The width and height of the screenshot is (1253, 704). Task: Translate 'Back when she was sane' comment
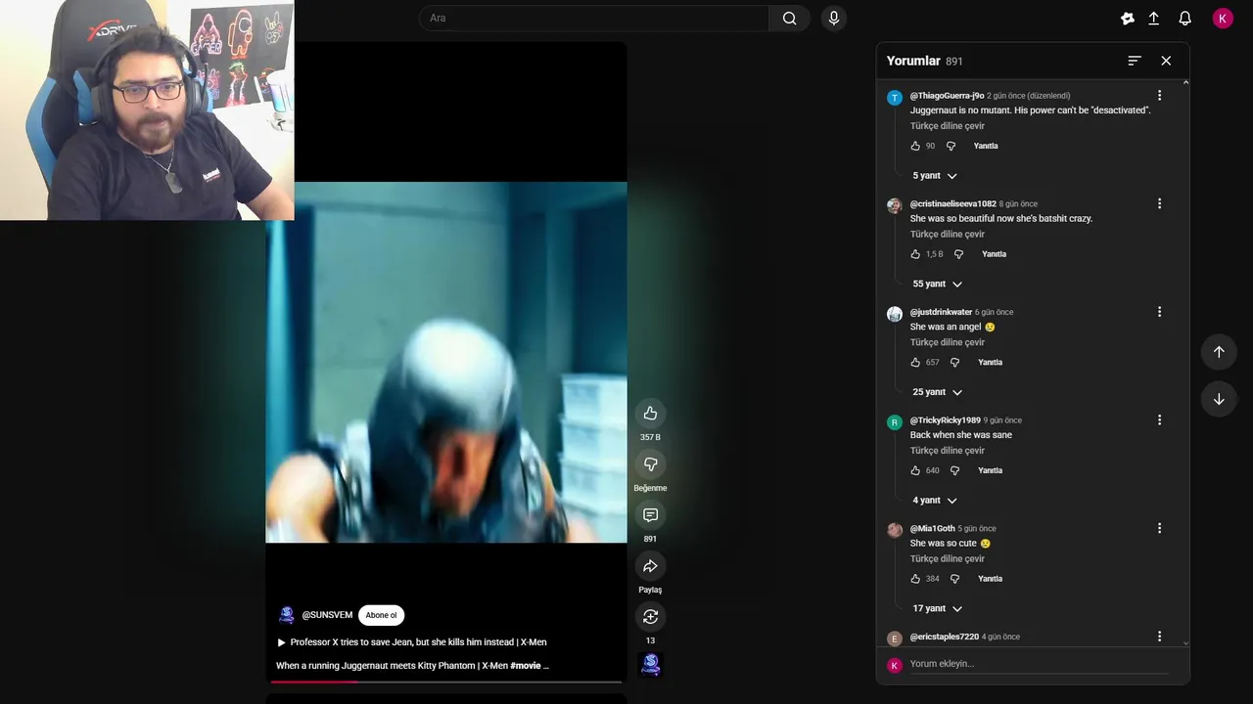tap(947, 451)
